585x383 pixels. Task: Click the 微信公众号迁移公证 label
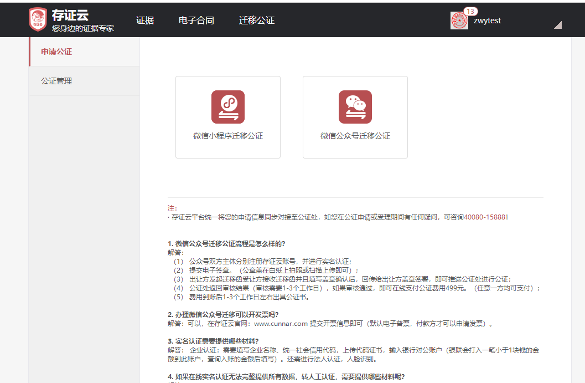(x=355, y=136)
